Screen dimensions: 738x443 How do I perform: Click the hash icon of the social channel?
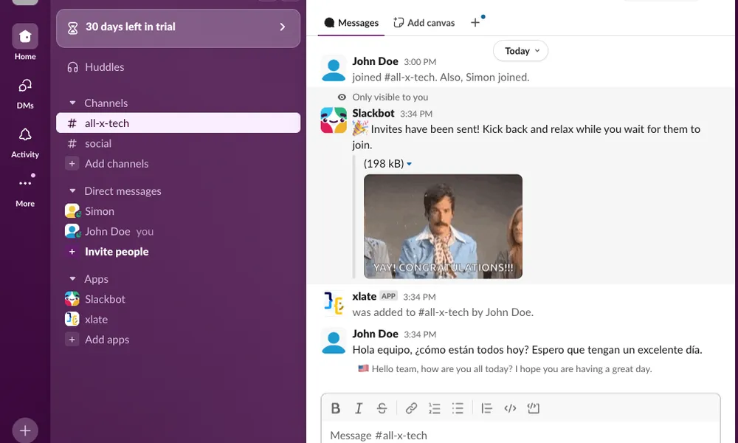click(72, 143)
